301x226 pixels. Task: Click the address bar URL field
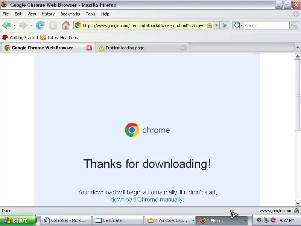[144, 26]
